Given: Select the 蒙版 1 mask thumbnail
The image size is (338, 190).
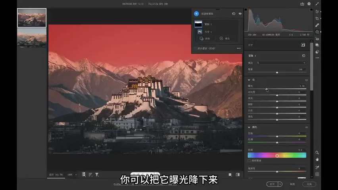Looking at the screenshot, I should (x=198, y=24).
